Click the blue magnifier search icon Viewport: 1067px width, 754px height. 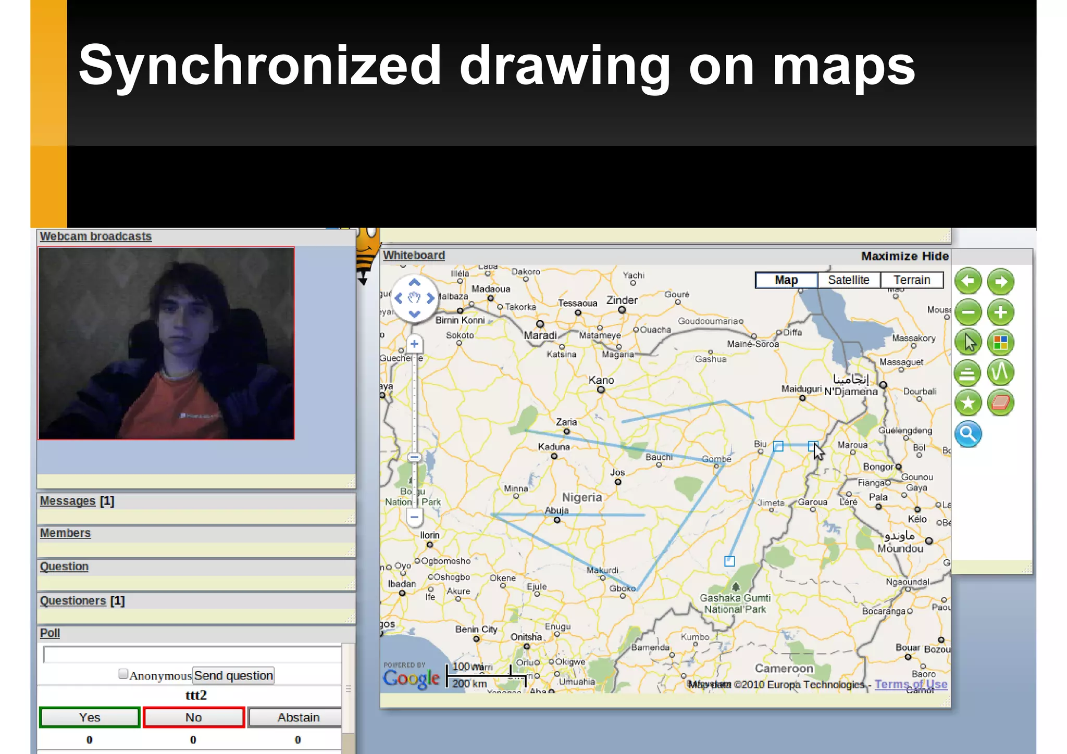[x=968, y=434]
